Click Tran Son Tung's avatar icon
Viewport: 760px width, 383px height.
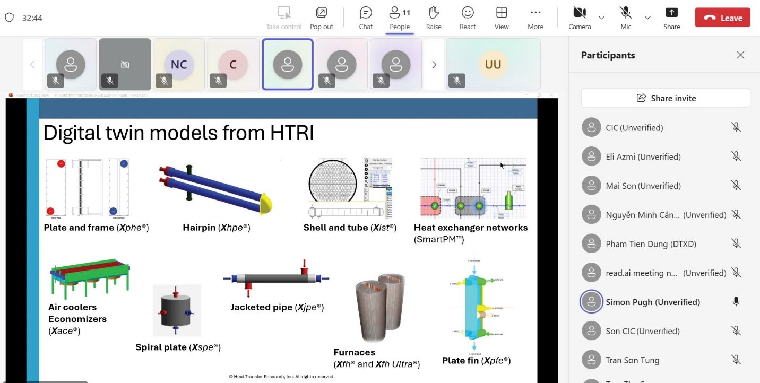pyautogui.click(x=591, y=360)
